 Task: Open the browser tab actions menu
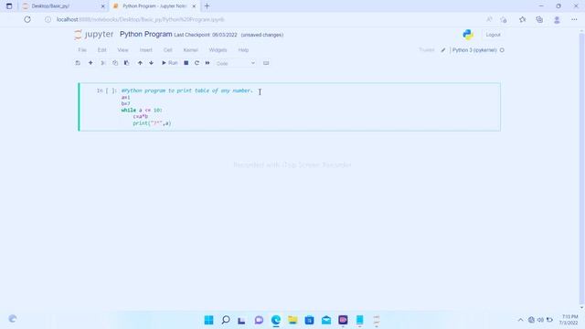pyautogui.click(x=9, y=6)
